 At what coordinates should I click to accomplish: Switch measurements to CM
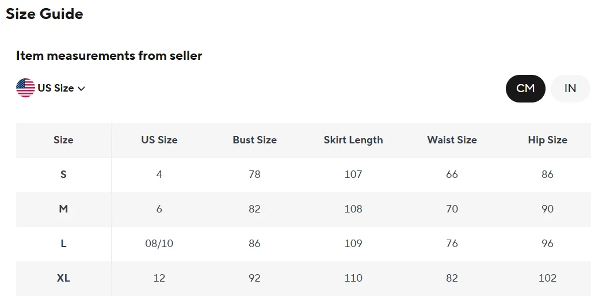525,89
